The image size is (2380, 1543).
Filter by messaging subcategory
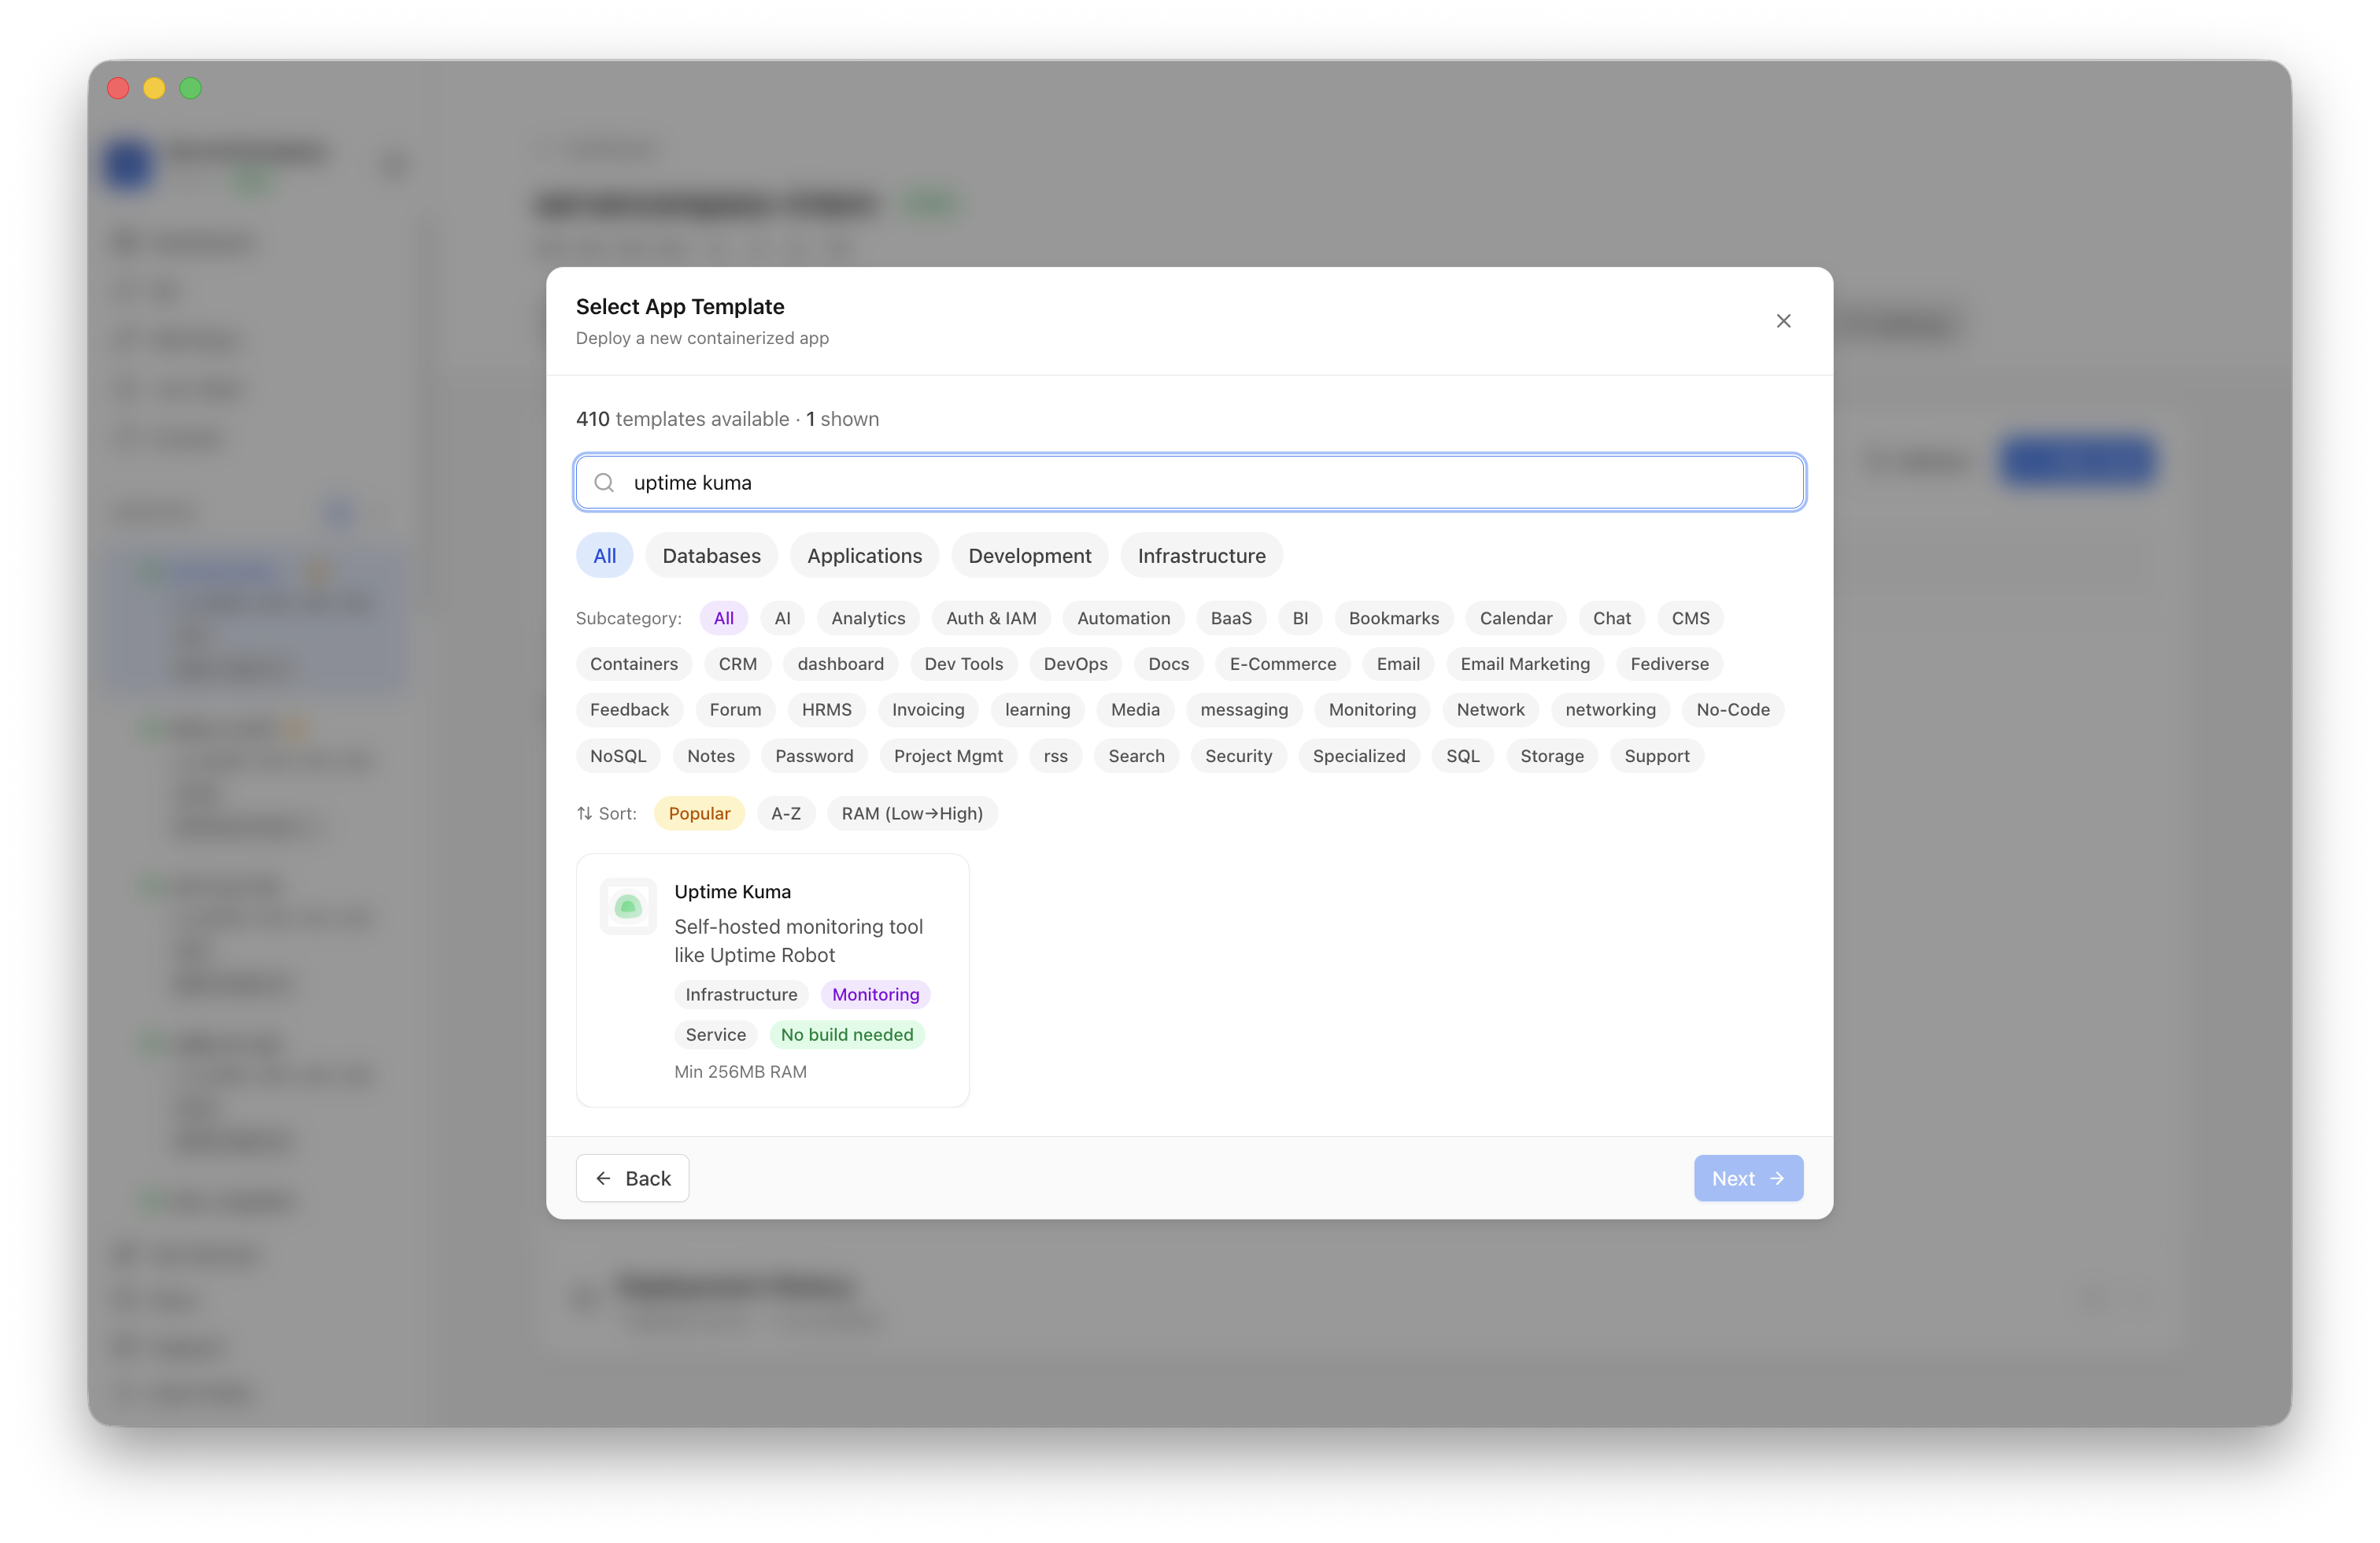tap(1244, 710)
